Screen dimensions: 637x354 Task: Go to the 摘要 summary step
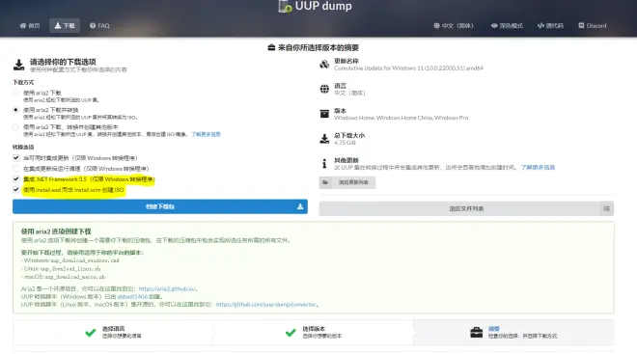tap(513, 332)
